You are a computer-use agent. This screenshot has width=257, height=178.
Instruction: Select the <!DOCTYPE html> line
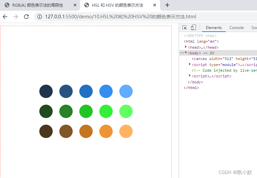click(x=200, y=36)
